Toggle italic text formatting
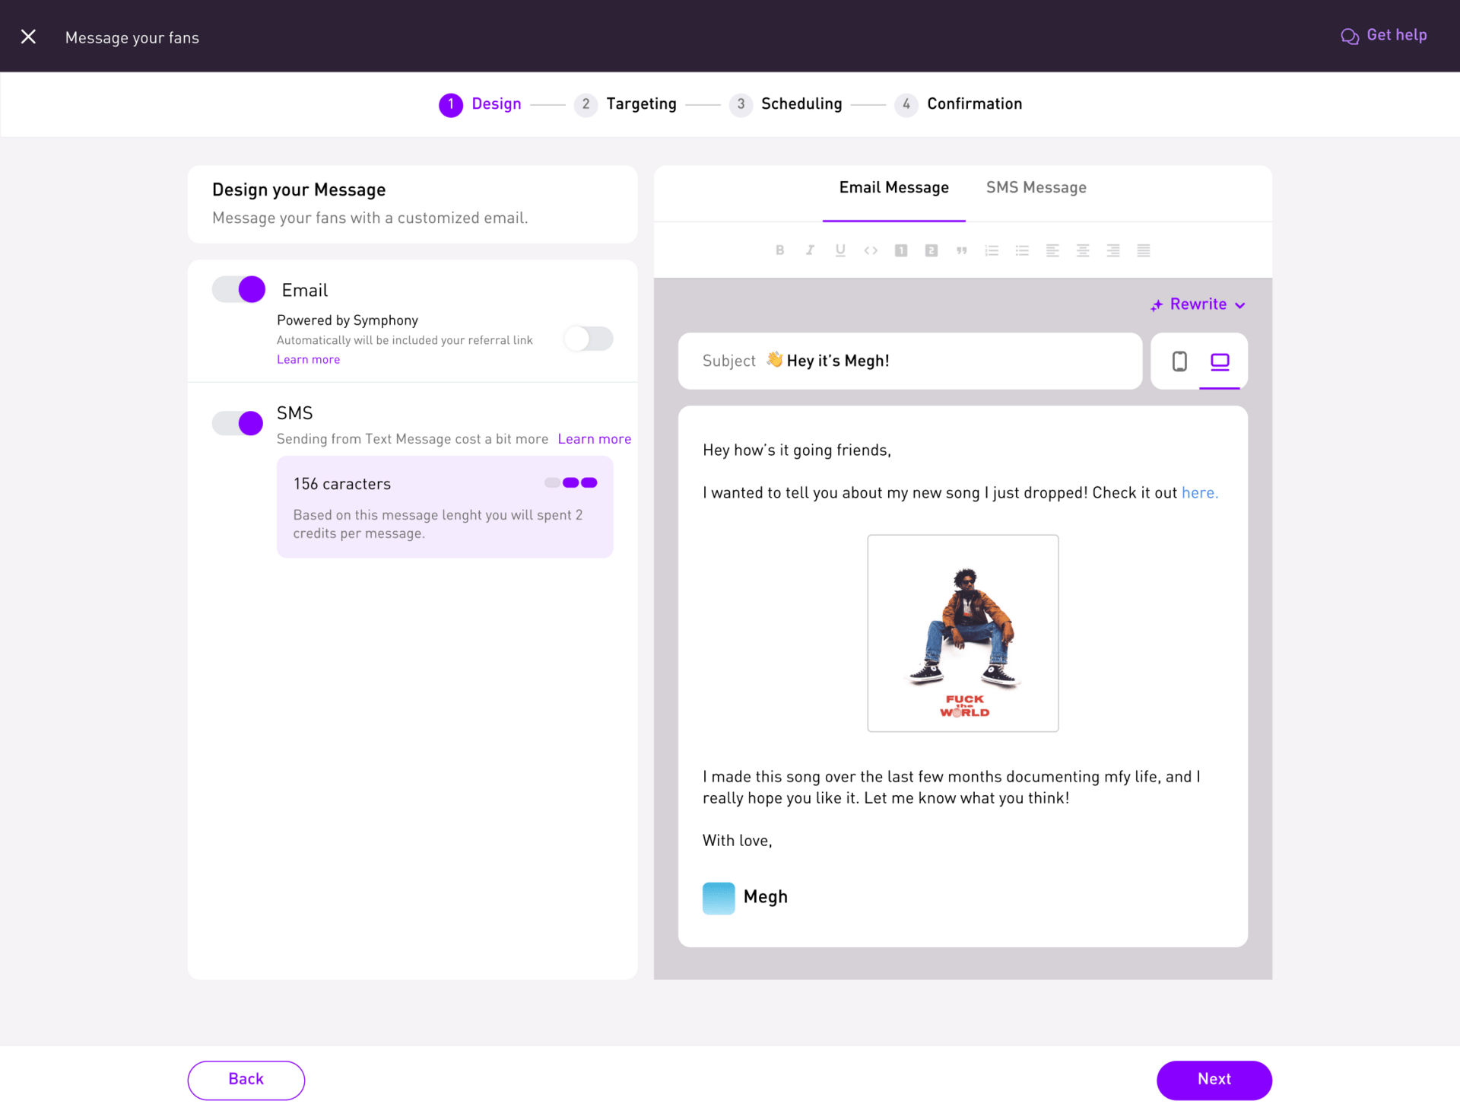Image resolution: width=1460 pixels, height=1117 pixels. click(810, 250)
